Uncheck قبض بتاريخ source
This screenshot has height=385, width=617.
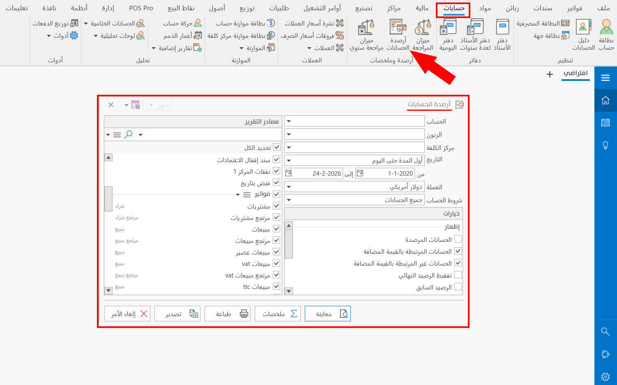(276, 183)
